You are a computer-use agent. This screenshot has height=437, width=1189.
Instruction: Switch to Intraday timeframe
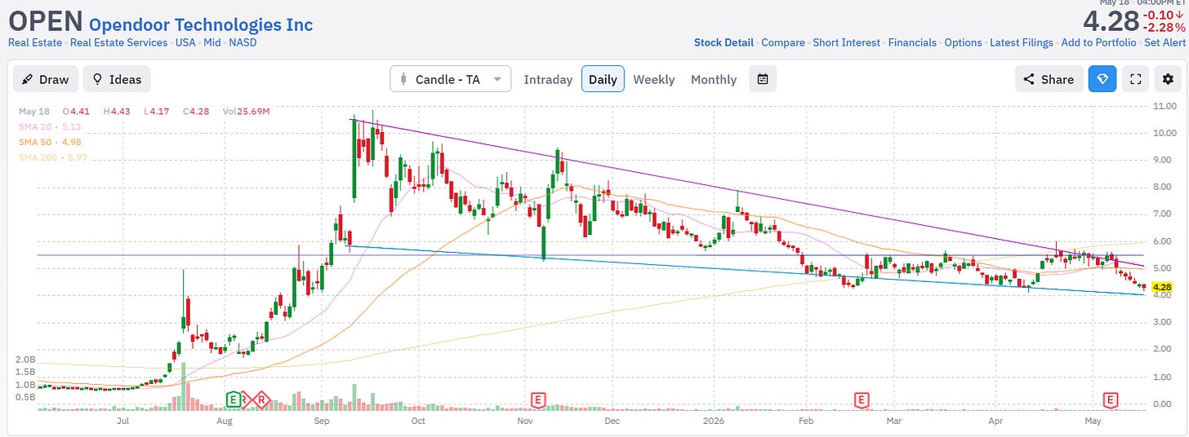coord(548,79)
